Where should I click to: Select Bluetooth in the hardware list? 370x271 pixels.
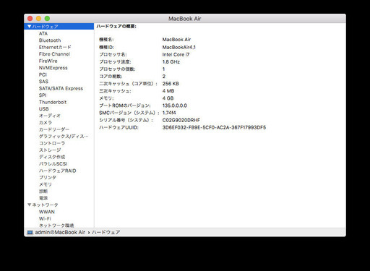click(50, 40)
